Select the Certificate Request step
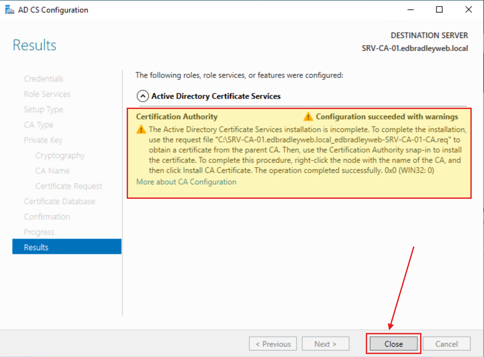 (69, 186)
